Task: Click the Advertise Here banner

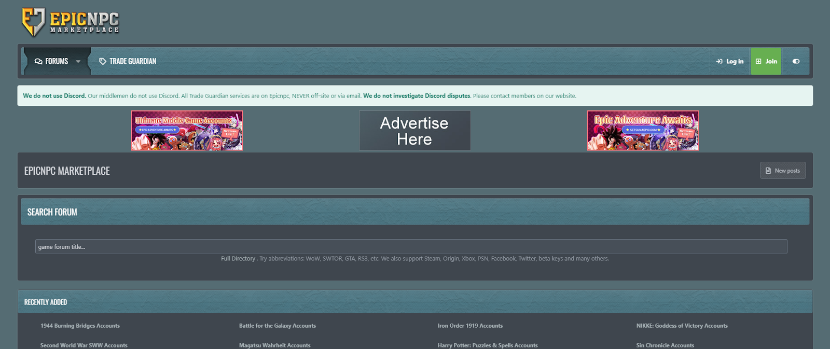Action: pyautogui.click(x=414, y=131)
